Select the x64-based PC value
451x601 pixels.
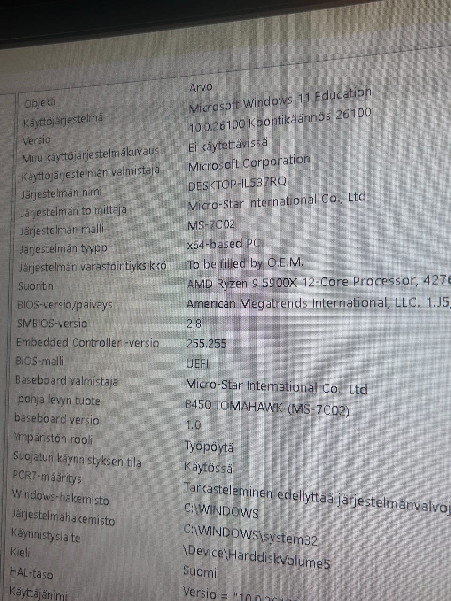223,244
